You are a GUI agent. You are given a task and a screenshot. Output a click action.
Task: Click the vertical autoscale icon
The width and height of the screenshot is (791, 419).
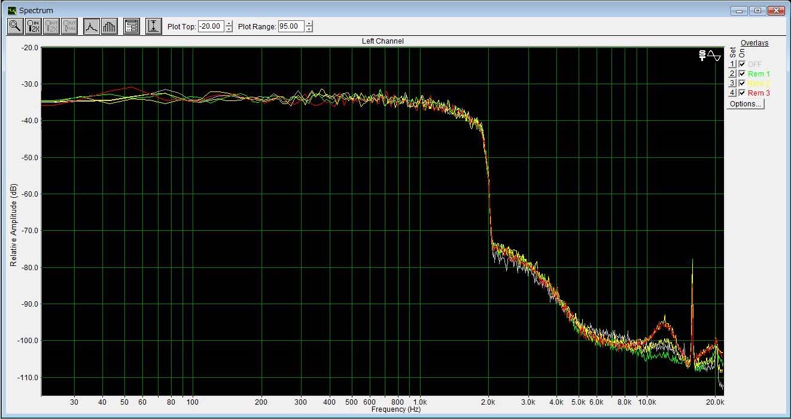point(154,26)
